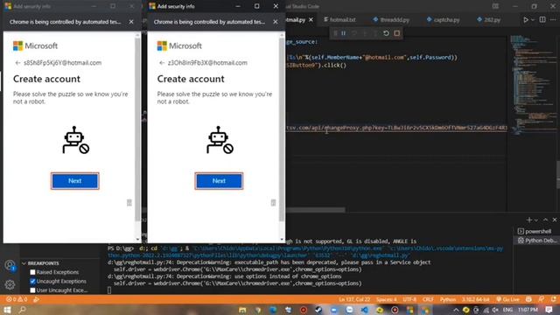Restart the VS Code debug session
560x315 pixels.
[x=386, y=33]
